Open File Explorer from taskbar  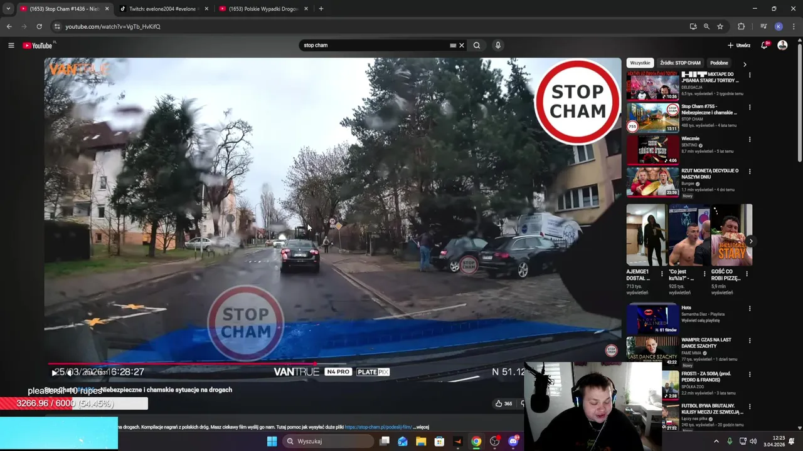(421, 441)
